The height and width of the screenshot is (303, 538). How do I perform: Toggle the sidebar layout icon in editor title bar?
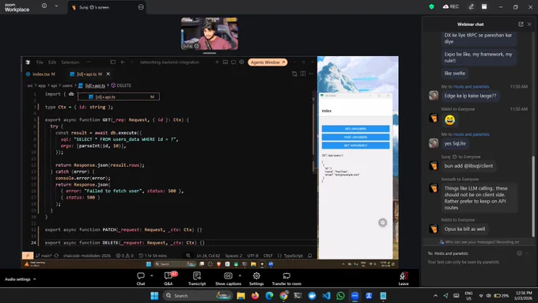click(x=112, y=62)
